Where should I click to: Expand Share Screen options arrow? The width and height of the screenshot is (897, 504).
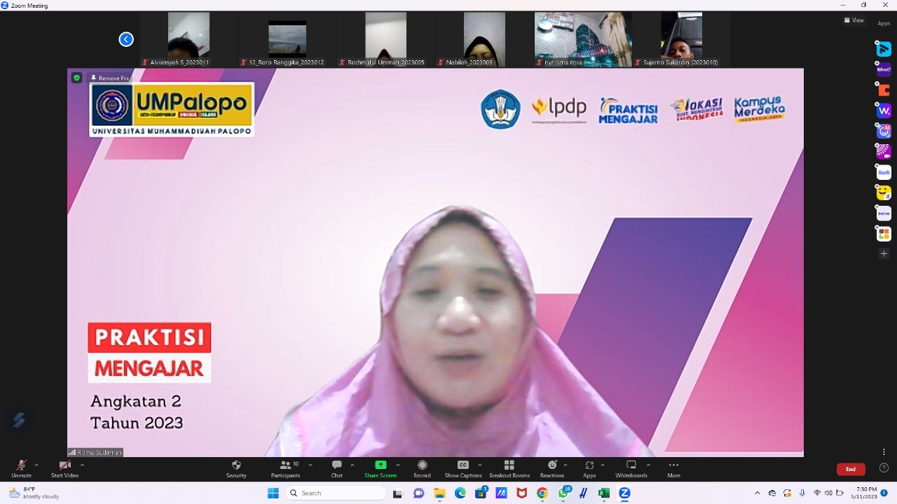pos(398,465)
